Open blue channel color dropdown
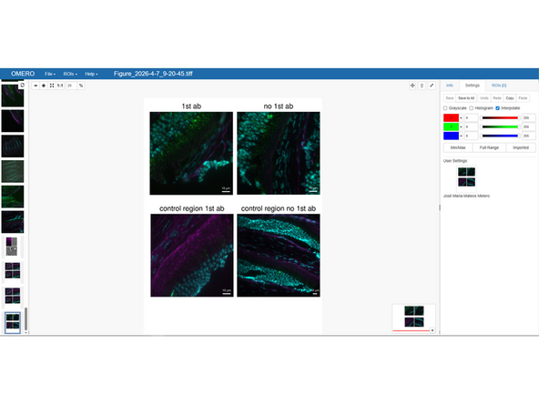This screenshot has height=404, width=539. (x=461, y=136)
